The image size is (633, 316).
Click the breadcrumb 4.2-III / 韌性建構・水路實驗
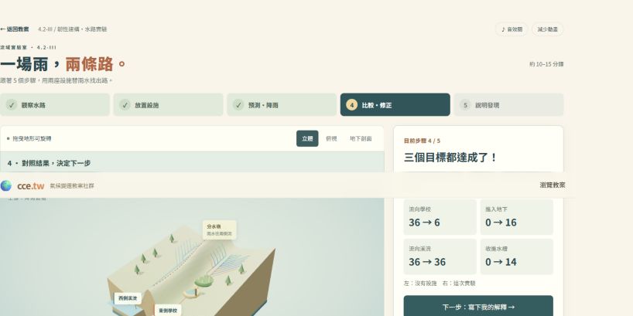pyautogui.click(x=72, y=29)
